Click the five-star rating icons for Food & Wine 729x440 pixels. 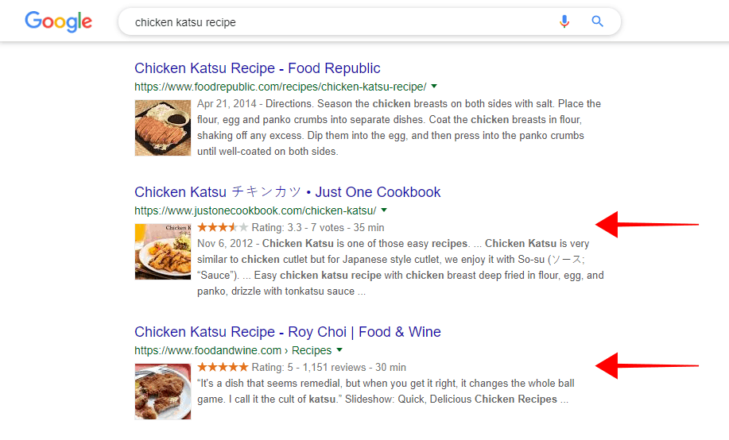(x=223, y=367)
